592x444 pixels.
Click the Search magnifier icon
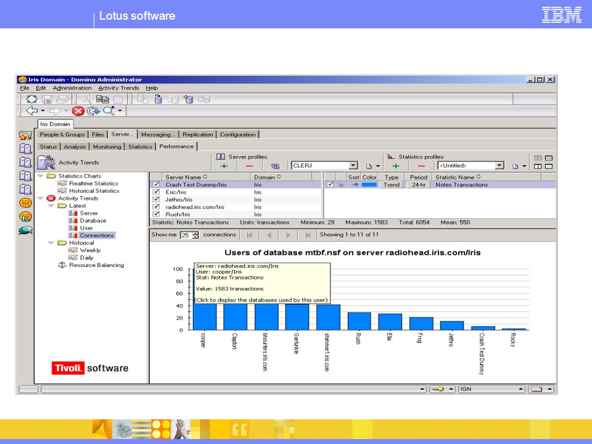(x=109, y=110)
